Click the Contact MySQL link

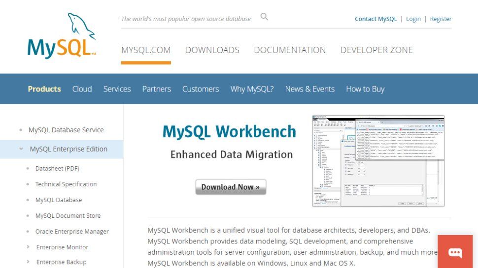[376, 19]
